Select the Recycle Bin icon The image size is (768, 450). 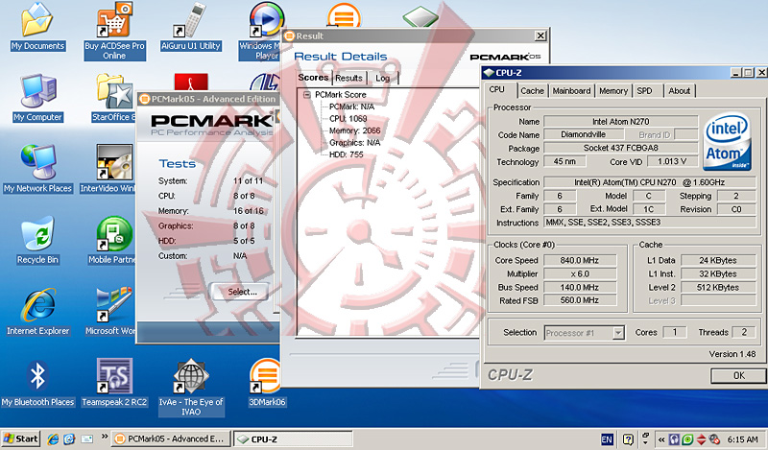point(37,241)
